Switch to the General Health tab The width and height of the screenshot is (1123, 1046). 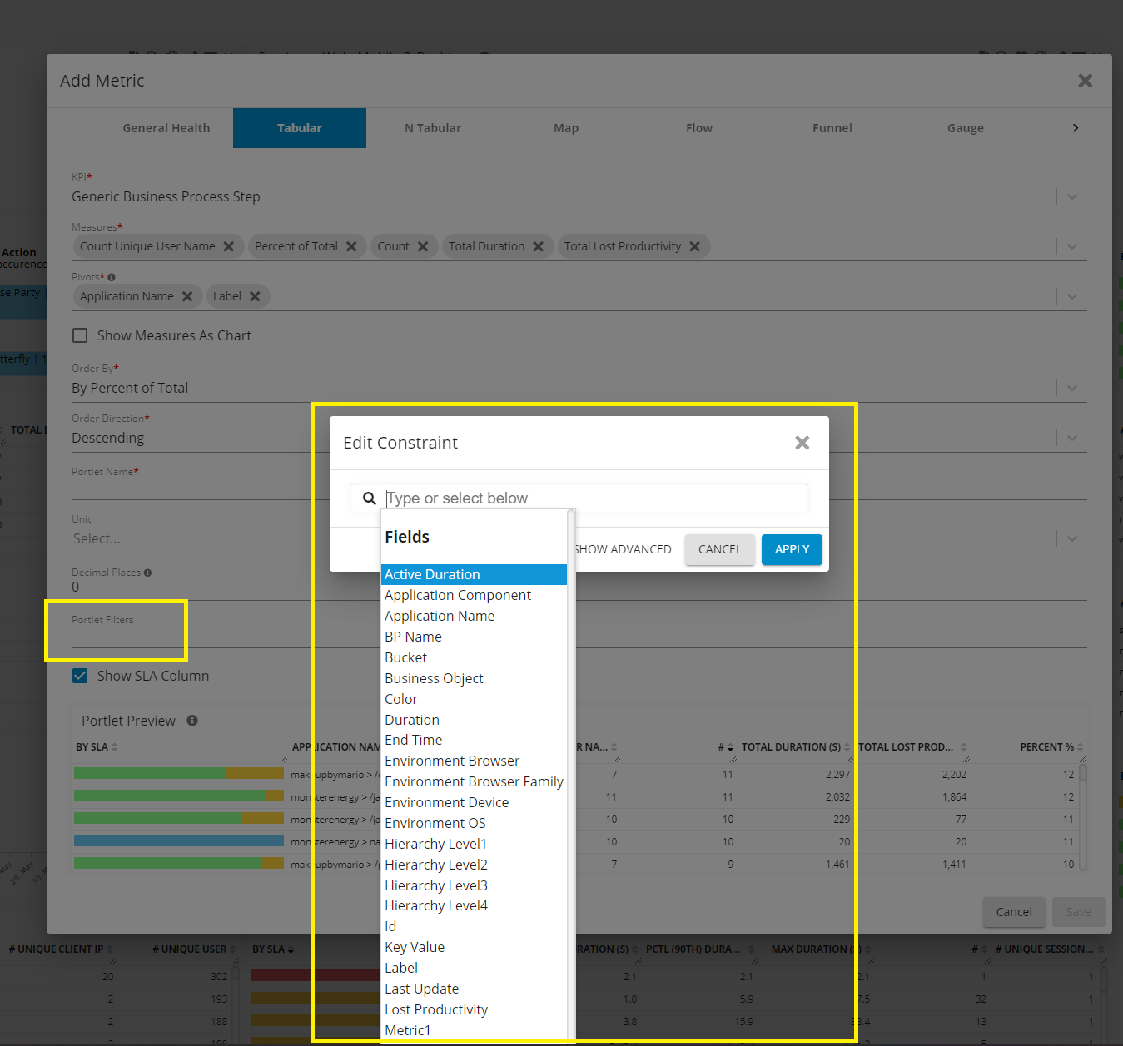click(x=166, y=128)
